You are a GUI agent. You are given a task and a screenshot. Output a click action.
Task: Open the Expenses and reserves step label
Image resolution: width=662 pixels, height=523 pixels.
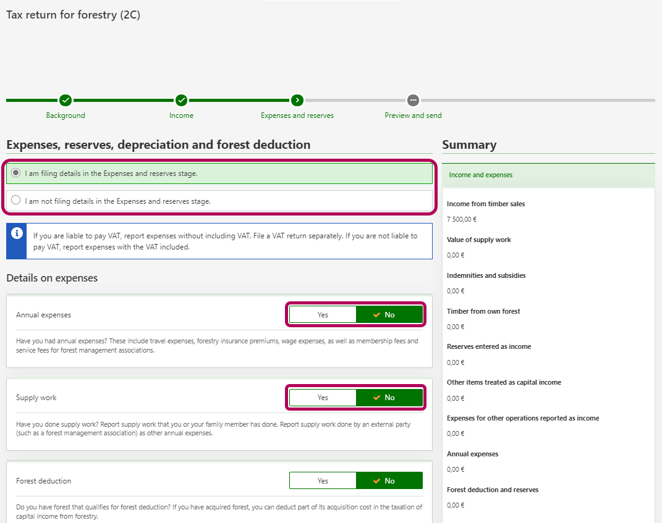click(297, 115)
